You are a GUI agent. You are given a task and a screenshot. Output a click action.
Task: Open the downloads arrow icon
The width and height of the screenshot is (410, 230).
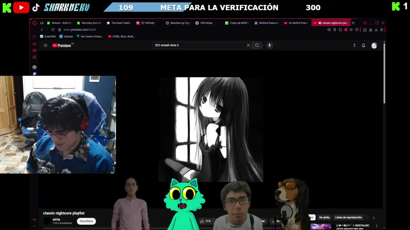(376, 30)
